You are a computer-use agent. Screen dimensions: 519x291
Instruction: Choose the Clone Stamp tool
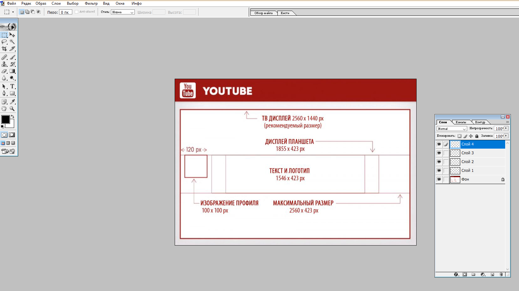(x=4, y=64)
